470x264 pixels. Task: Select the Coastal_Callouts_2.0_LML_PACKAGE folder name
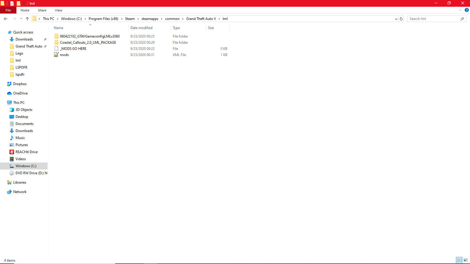88,43
